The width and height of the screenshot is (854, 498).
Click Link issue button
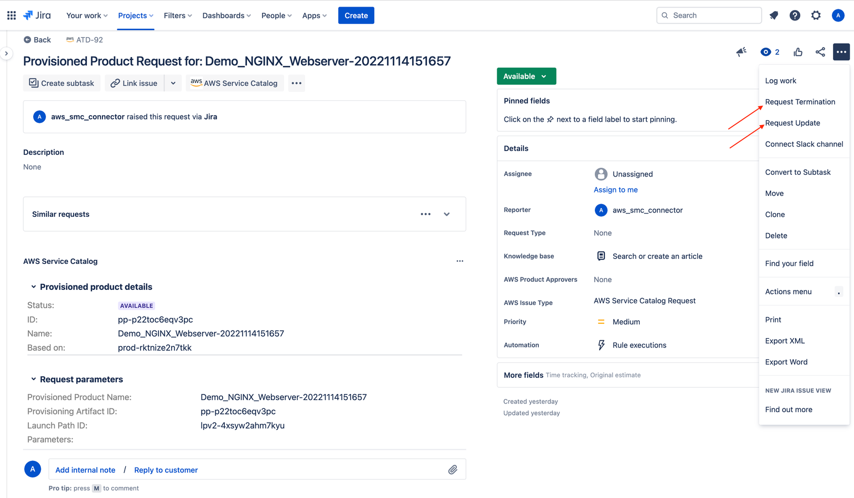click(x=135, y=83)
